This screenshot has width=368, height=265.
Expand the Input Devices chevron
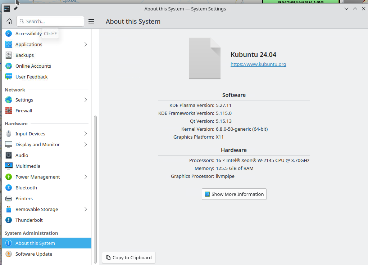tap(86, 134)
